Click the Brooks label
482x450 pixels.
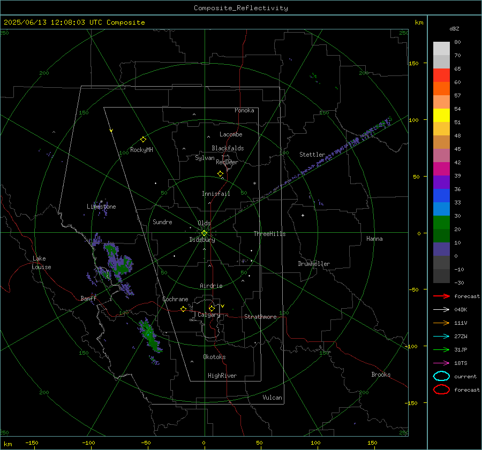click(381, 375)
